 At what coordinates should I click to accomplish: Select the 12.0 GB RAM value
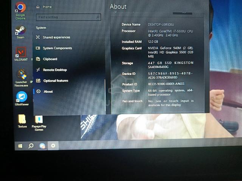coord(153,42)
